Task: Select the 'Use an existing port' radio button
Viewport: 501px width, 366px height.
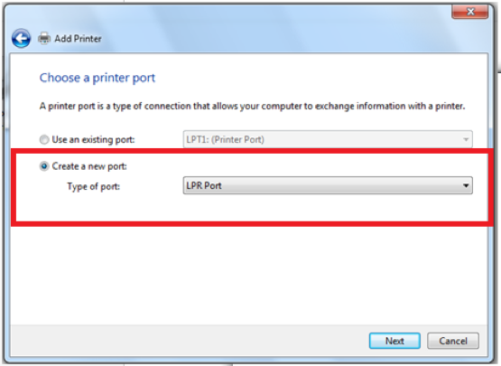Action: [44, 140]
